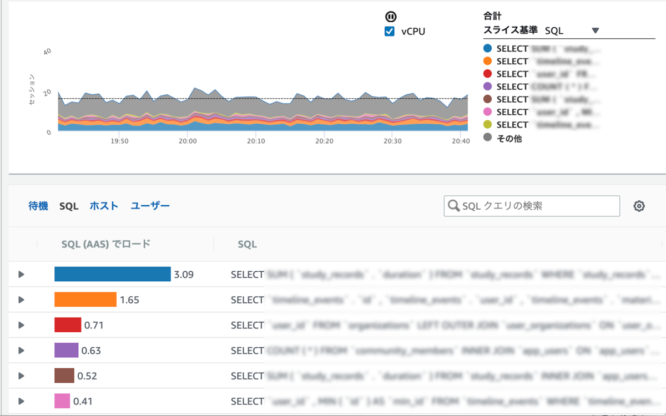Select the 0.71 load value
The height and width of the screenshot is (416, 666).
pyautogui.click(x=94, y=326)
